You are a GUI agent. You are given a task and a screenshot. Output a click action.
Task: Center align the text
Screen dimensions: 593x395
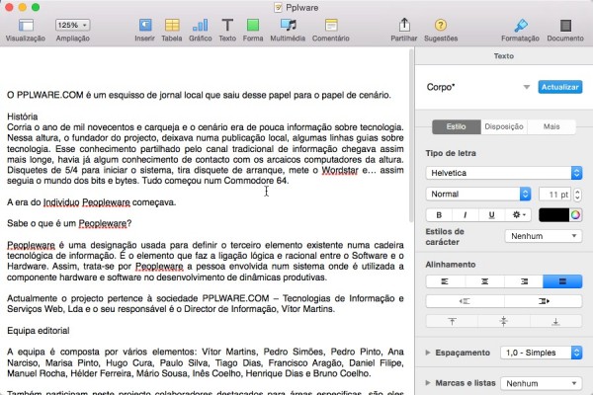point(484,281)
